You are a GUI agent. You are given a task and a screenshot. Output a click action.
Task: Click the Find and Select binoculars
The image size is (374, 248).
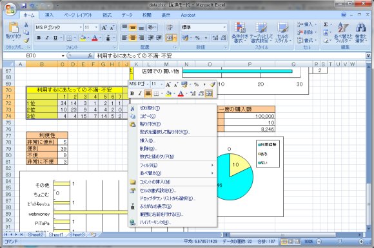(361, 32)
